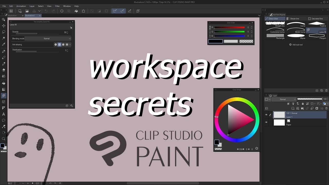The width and height of the screenshot is (329, 185).
Task: Toggle visibility of Paper layer
Action: point(266,122)
